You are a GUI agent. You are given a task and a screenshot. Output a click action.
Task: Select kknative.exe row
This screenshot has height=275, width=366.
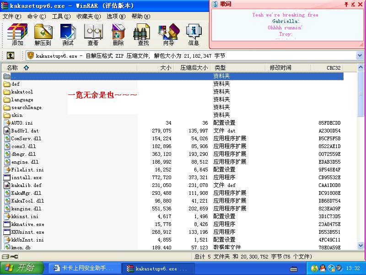click(173, 224)
